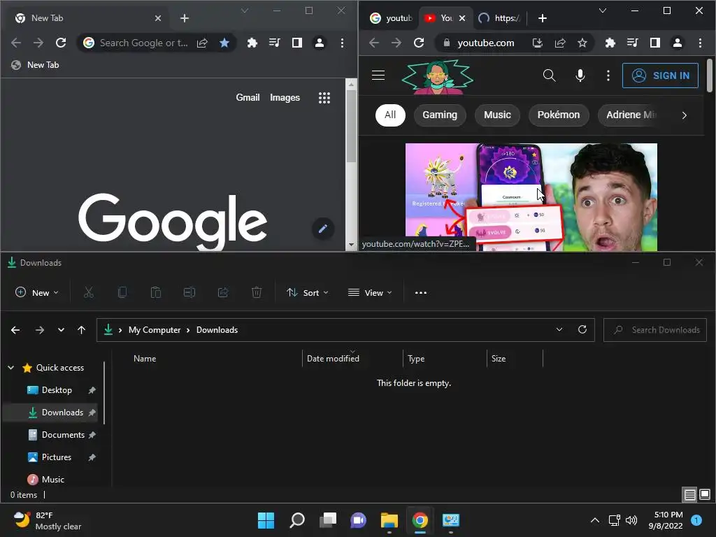The width and height of the screenshot is (716, 537).
Task: Reload the page in the New Tab Chrome window
Action: 61,43
